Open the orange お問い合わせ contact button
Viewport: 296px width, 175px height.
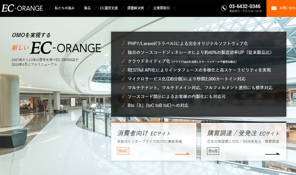[281, 8]
